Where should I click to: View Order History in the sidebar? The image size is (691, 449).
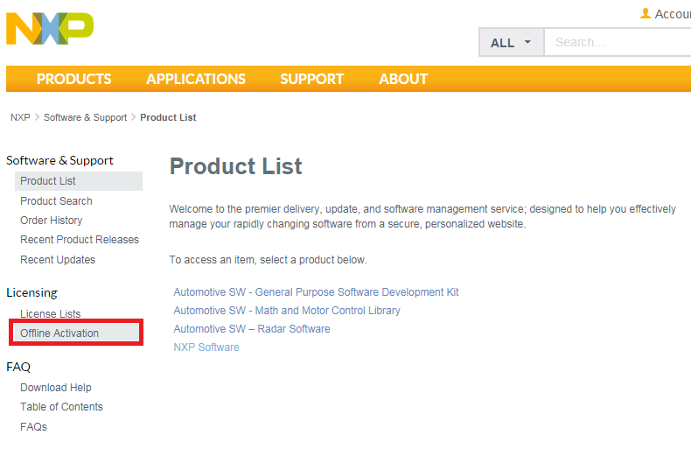[52, 221]
